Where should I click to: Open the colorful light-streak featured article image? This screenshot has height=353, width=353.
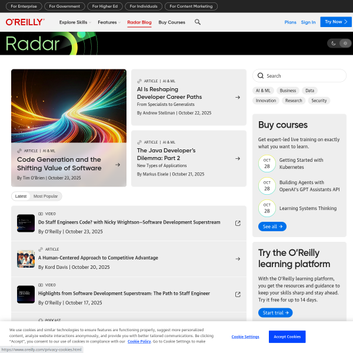tap(69, 106)
